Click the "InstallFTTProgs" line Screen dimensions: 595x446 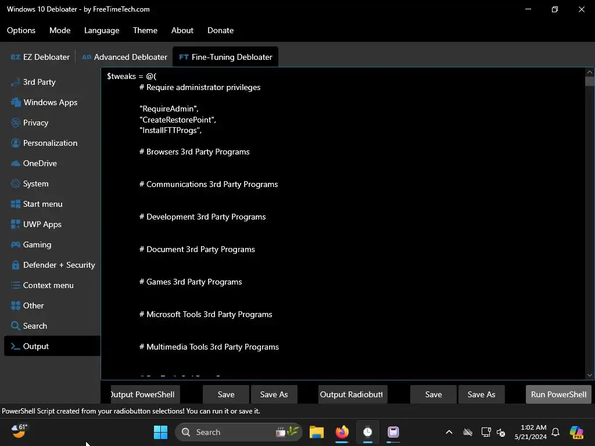[170, 130]
